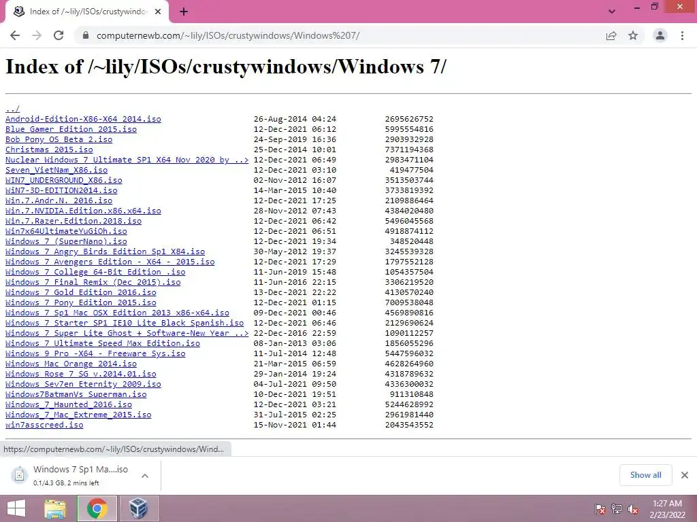Open Win.7.Razer.Edition.2018.iso
This screenshot has width=697, height=522.
click(74, 221)
